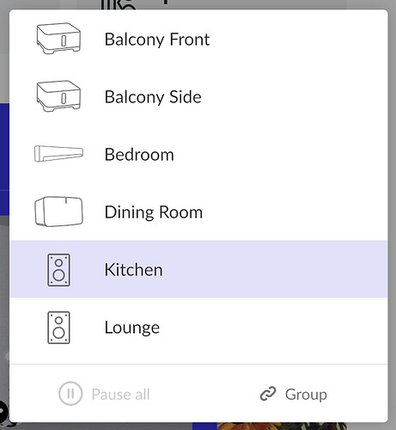Click the Kitchen bookshelf speaker icon

coord(58,270)
